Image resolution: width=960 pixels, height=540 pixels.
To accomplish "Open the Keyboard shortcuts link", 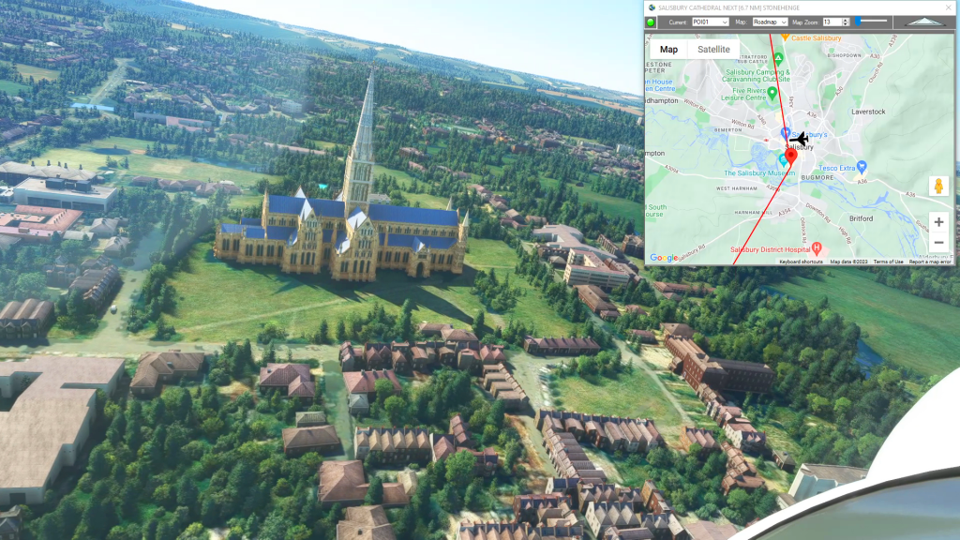I will [802, 262].
